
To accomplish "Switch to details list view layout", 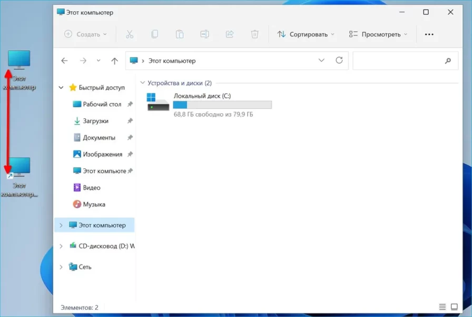I will (x=442, y=307).
